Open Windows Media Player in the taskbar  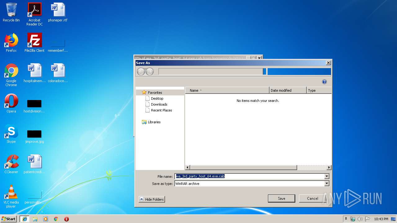point(46,219)
